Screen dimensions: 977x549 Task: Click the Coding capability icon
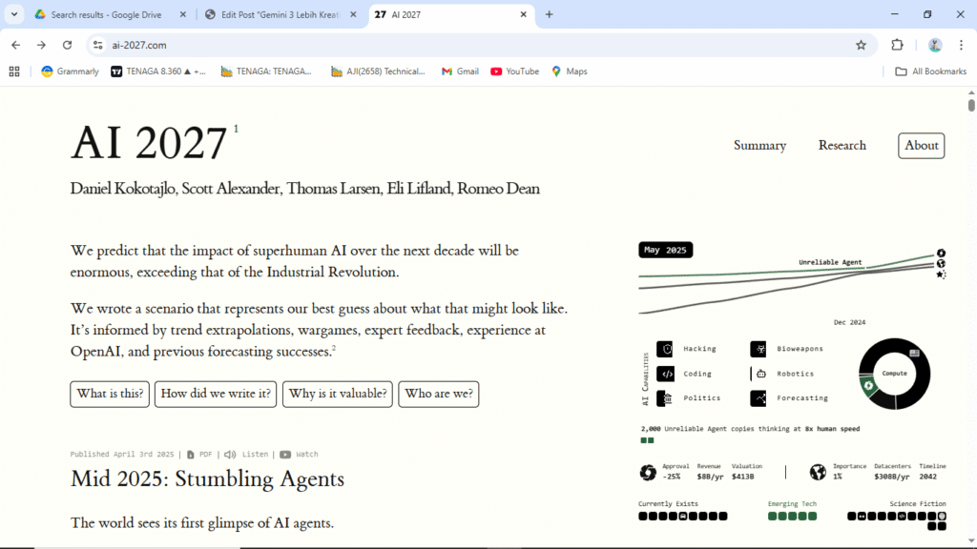pos(665,374)
